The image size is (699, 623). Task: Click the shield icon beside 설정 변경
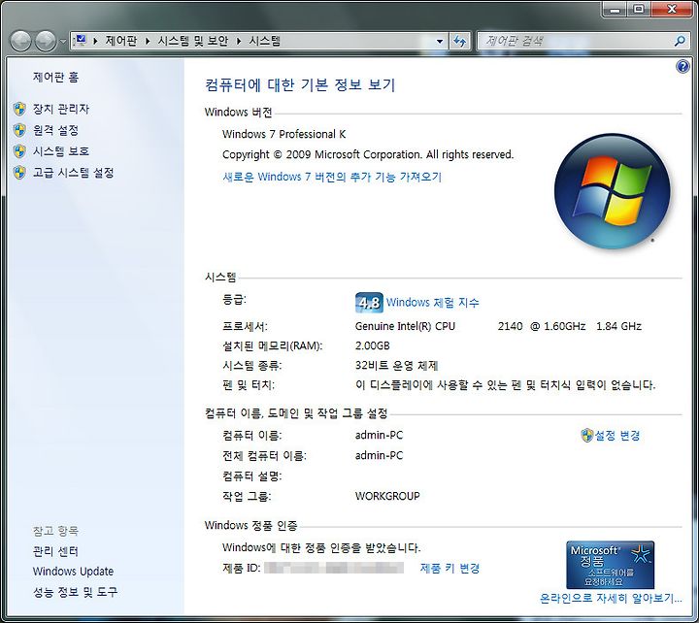coord(587,435)
